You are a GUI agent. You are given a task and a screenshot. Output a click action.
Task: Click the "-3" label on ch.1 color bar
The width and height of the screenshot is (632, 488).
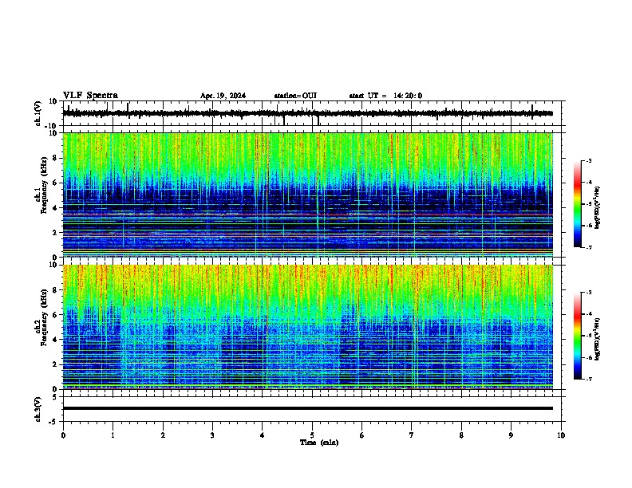pos(588,160)
